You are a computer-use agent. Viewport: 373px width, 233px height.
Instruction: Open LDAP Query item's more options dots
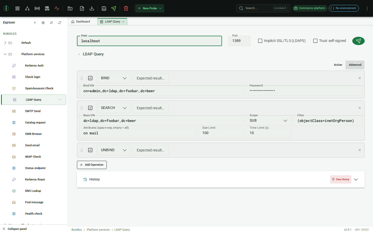(x=60, y=100)
